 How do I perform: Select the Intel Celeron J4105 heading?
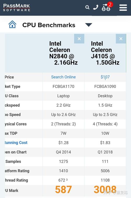[105, 53]
